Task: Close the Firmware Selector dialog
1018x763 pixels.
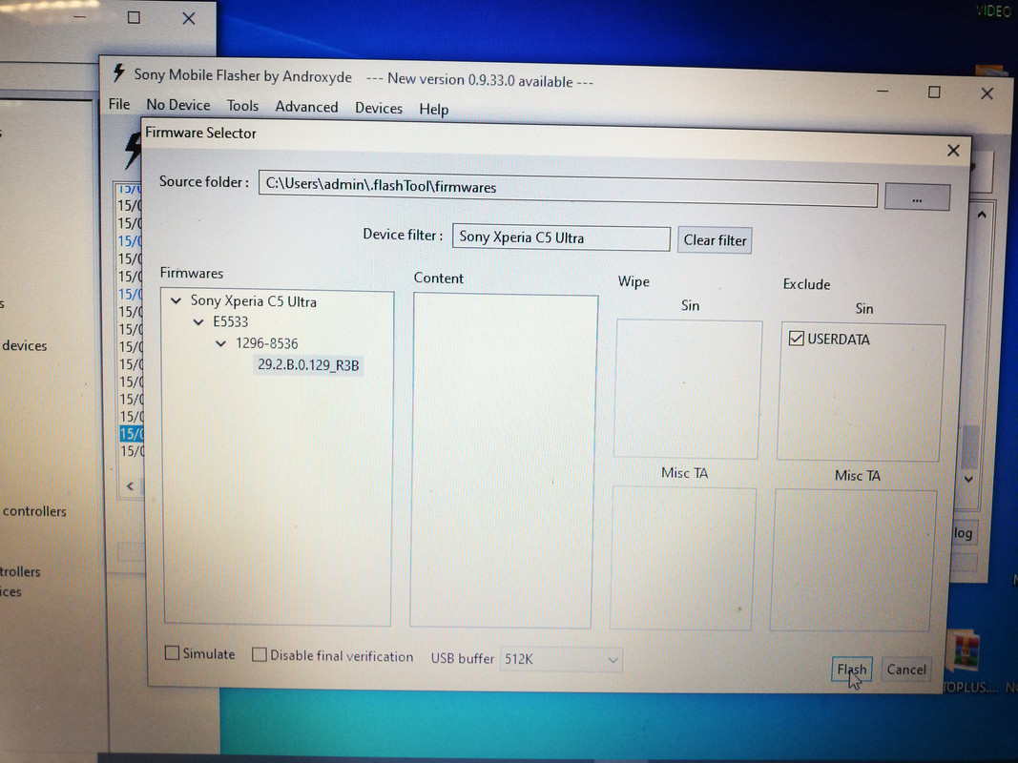Action: point(953,151)
